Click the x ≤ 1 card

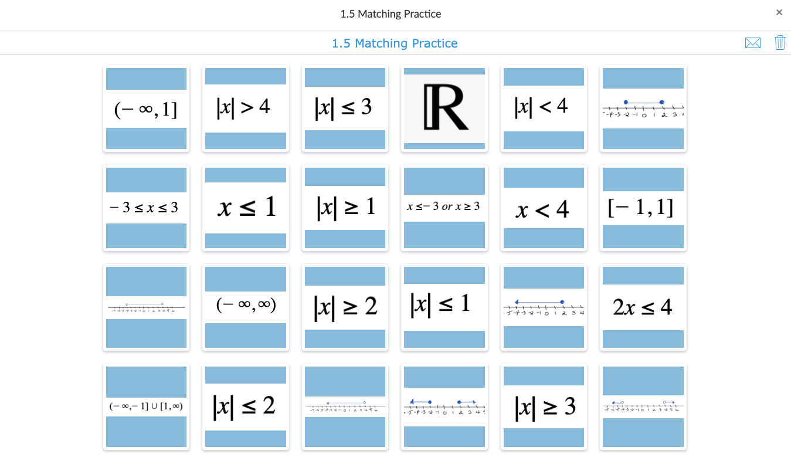tap(245, 208)
